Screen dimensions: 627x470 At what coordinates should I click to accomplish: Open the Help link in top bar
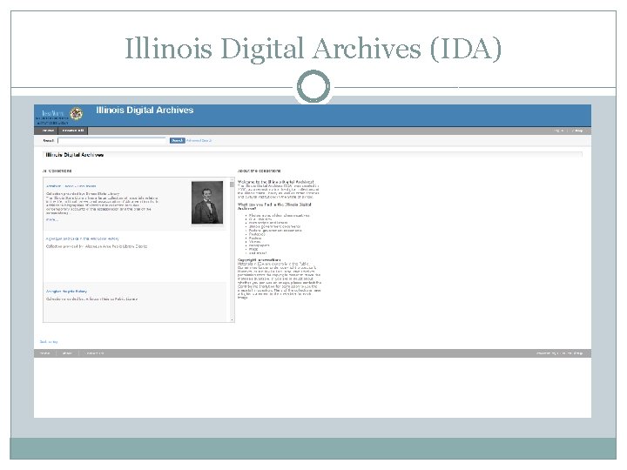pyautogui.click(x=577, y=131)
